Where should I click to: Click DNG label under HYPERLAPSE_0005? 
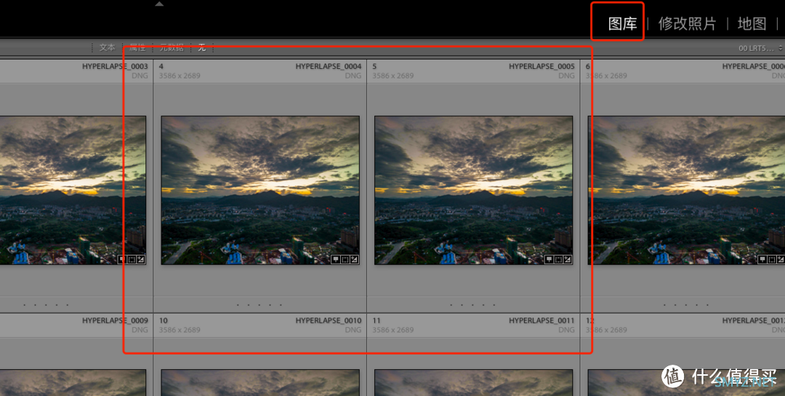click(566, 76)
